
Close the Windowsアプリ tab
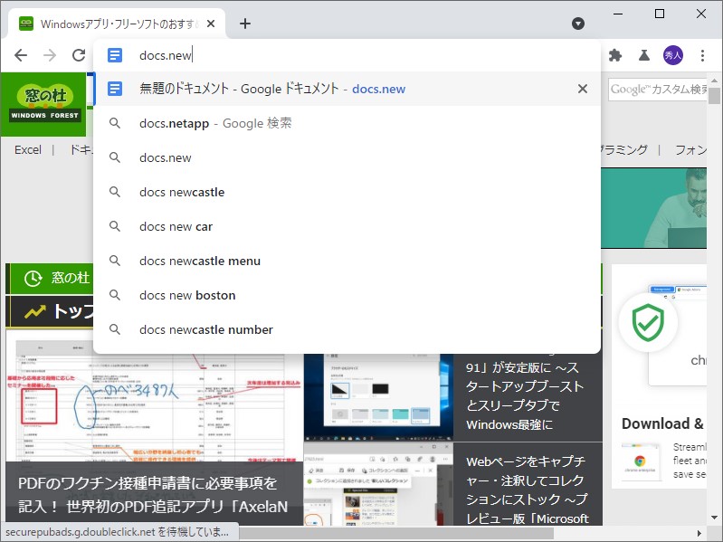(211, 24)
